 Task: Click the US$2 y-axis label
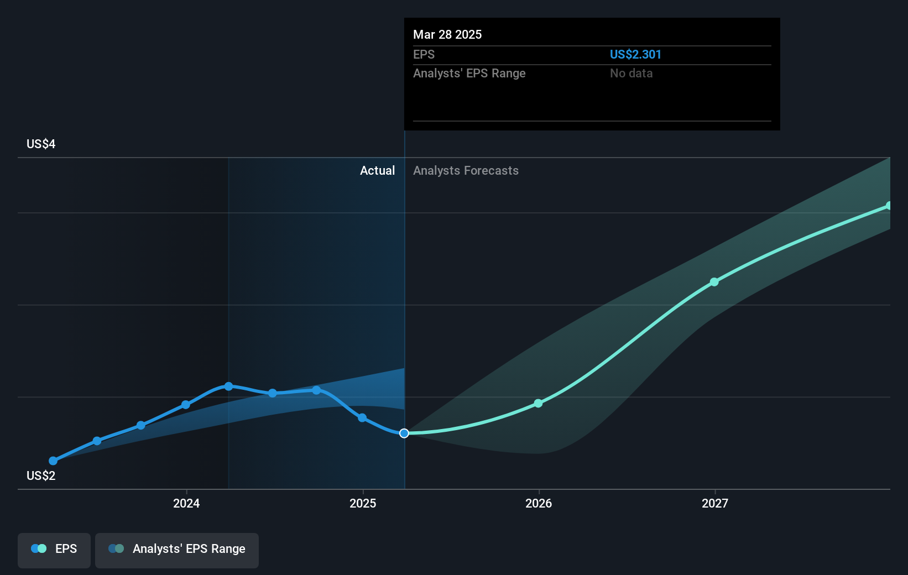[41, 475]
